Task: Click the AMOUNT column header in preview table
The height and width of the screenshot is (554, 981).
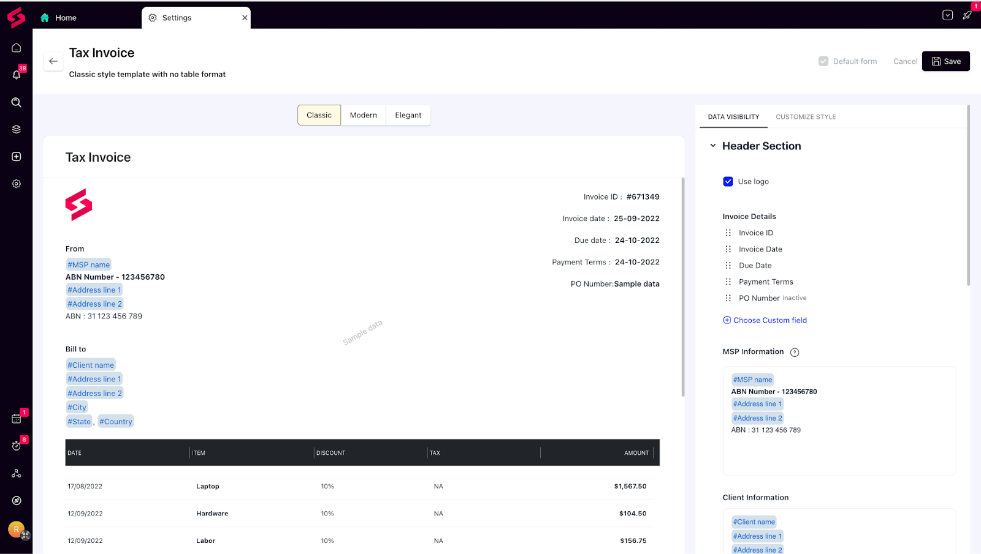Action: tap(636, 453)
